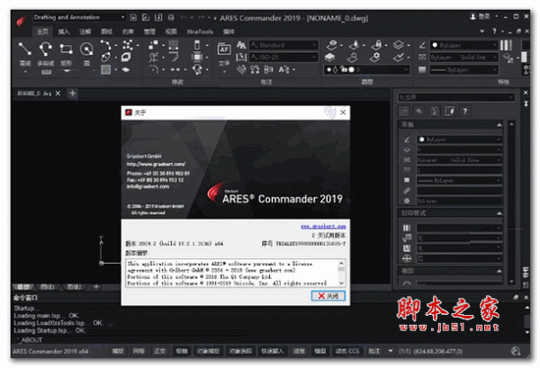Image resolution: width=540 pixels, height=368 pixels.
Task: Open the layer selector dropdown in ribbon
Action: point(367,70)
